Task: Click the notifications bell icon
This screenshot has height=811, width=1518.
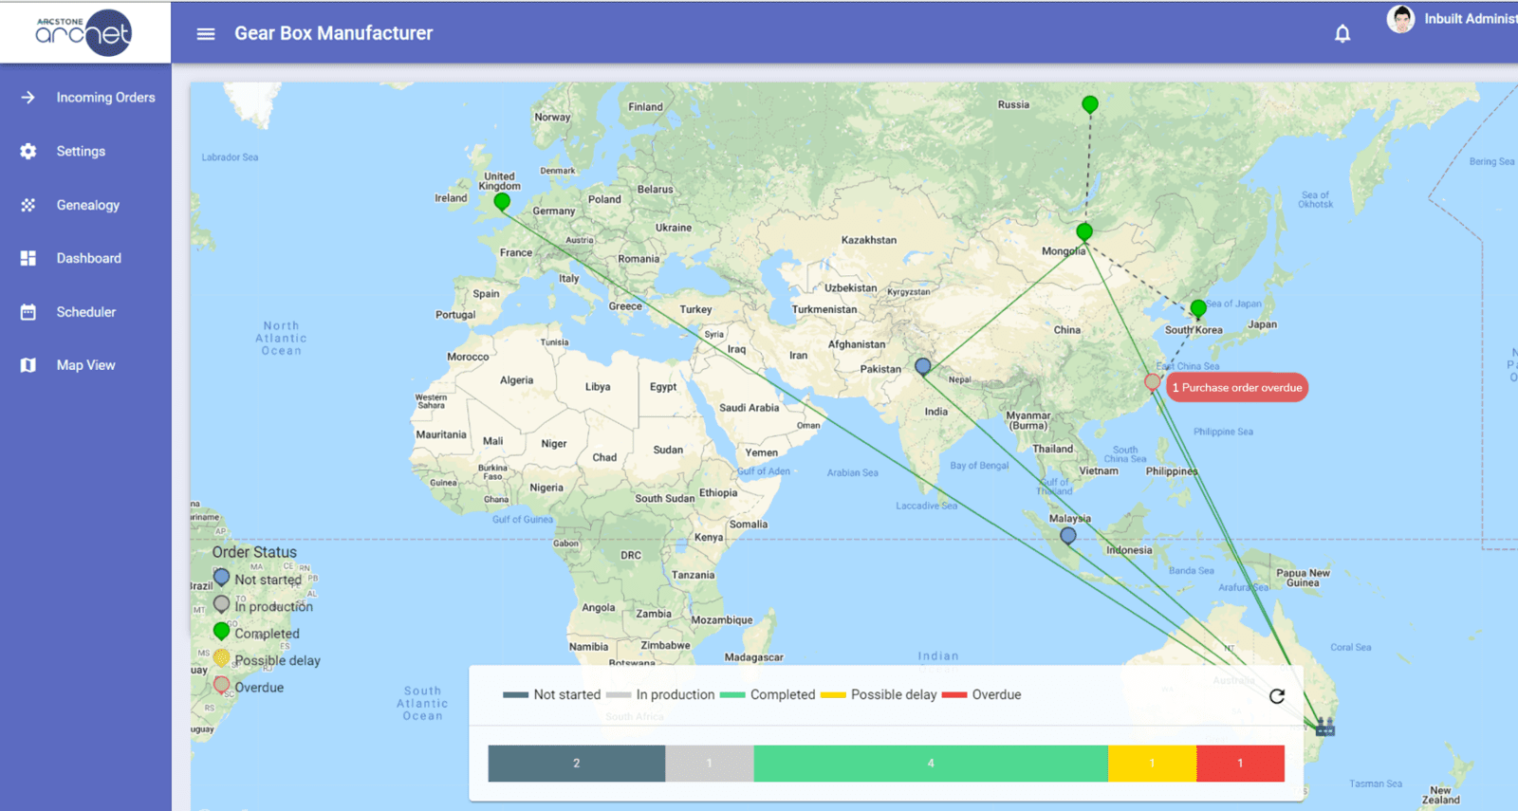Action: tap(1342, 34)
